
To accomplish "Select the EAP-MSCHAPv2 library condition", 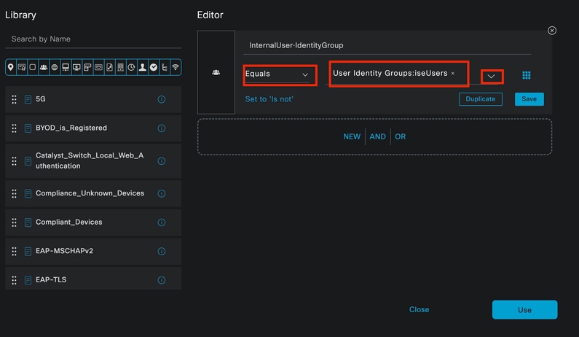I will [x=93, y=251].
